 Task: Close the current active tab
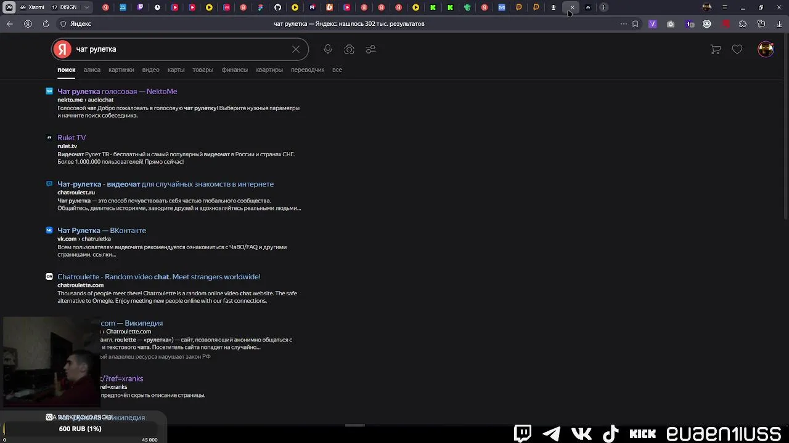(x=572, y=7)
